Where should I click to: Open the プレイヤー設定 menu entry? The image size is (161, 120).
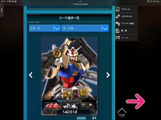pyautogui.click(x=126, y=23)
